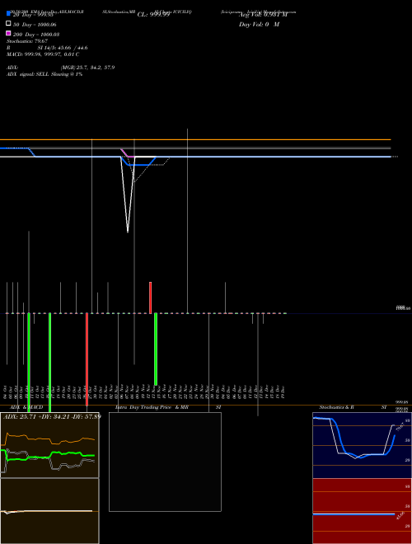Click the MACD lower chart panel
Viewport: 412px width, 544px height.
pyautogui.click(x=49, y=511)
